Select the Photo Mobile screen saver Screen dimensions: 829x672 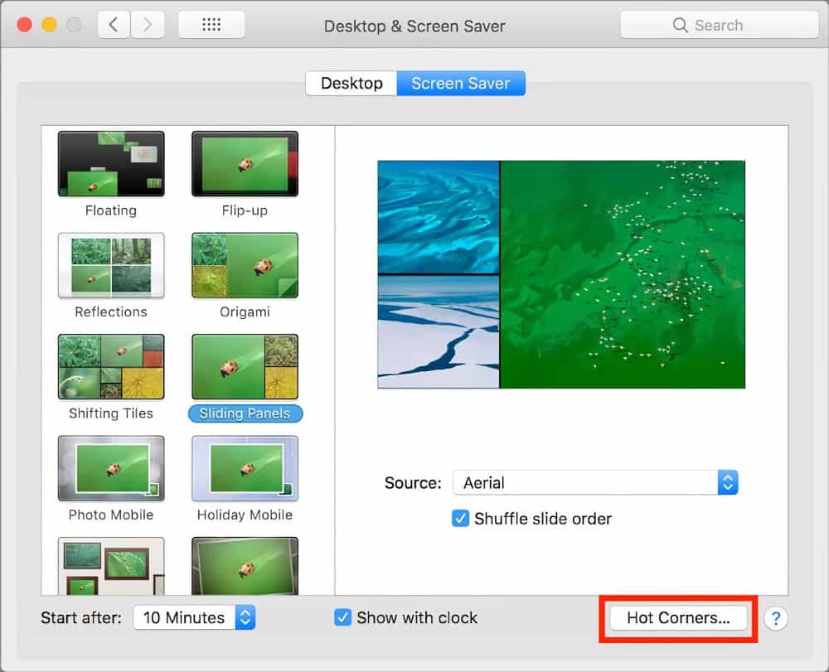tap(111, 469)
